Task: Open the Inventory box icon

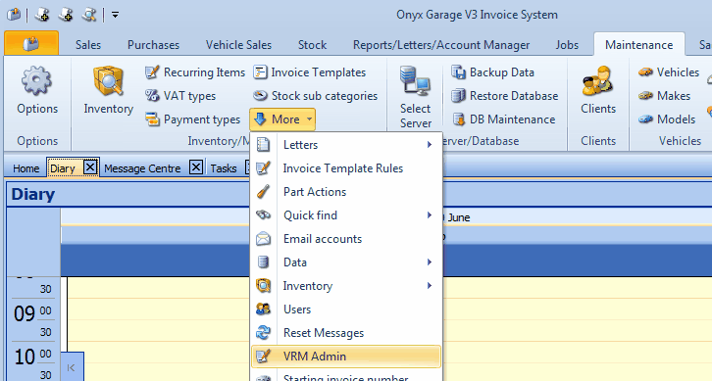Action: pos(108,81)
